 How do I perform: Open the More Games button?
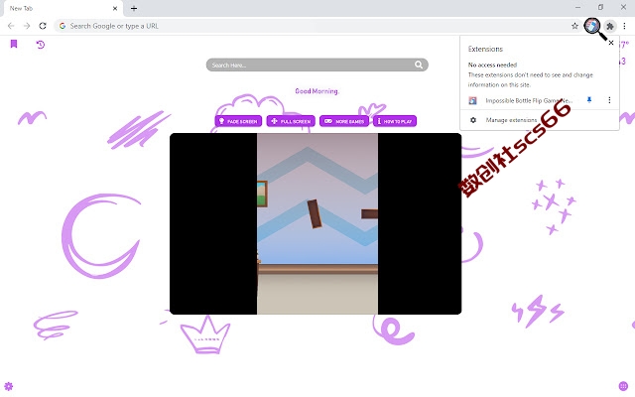tap(344, 121)
